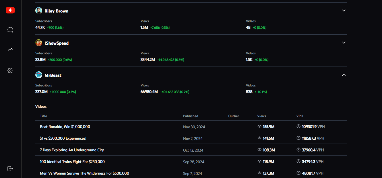
Task: Click the IShowSpeed avatar
Action: pyautogui.click(x=39, y=43)
